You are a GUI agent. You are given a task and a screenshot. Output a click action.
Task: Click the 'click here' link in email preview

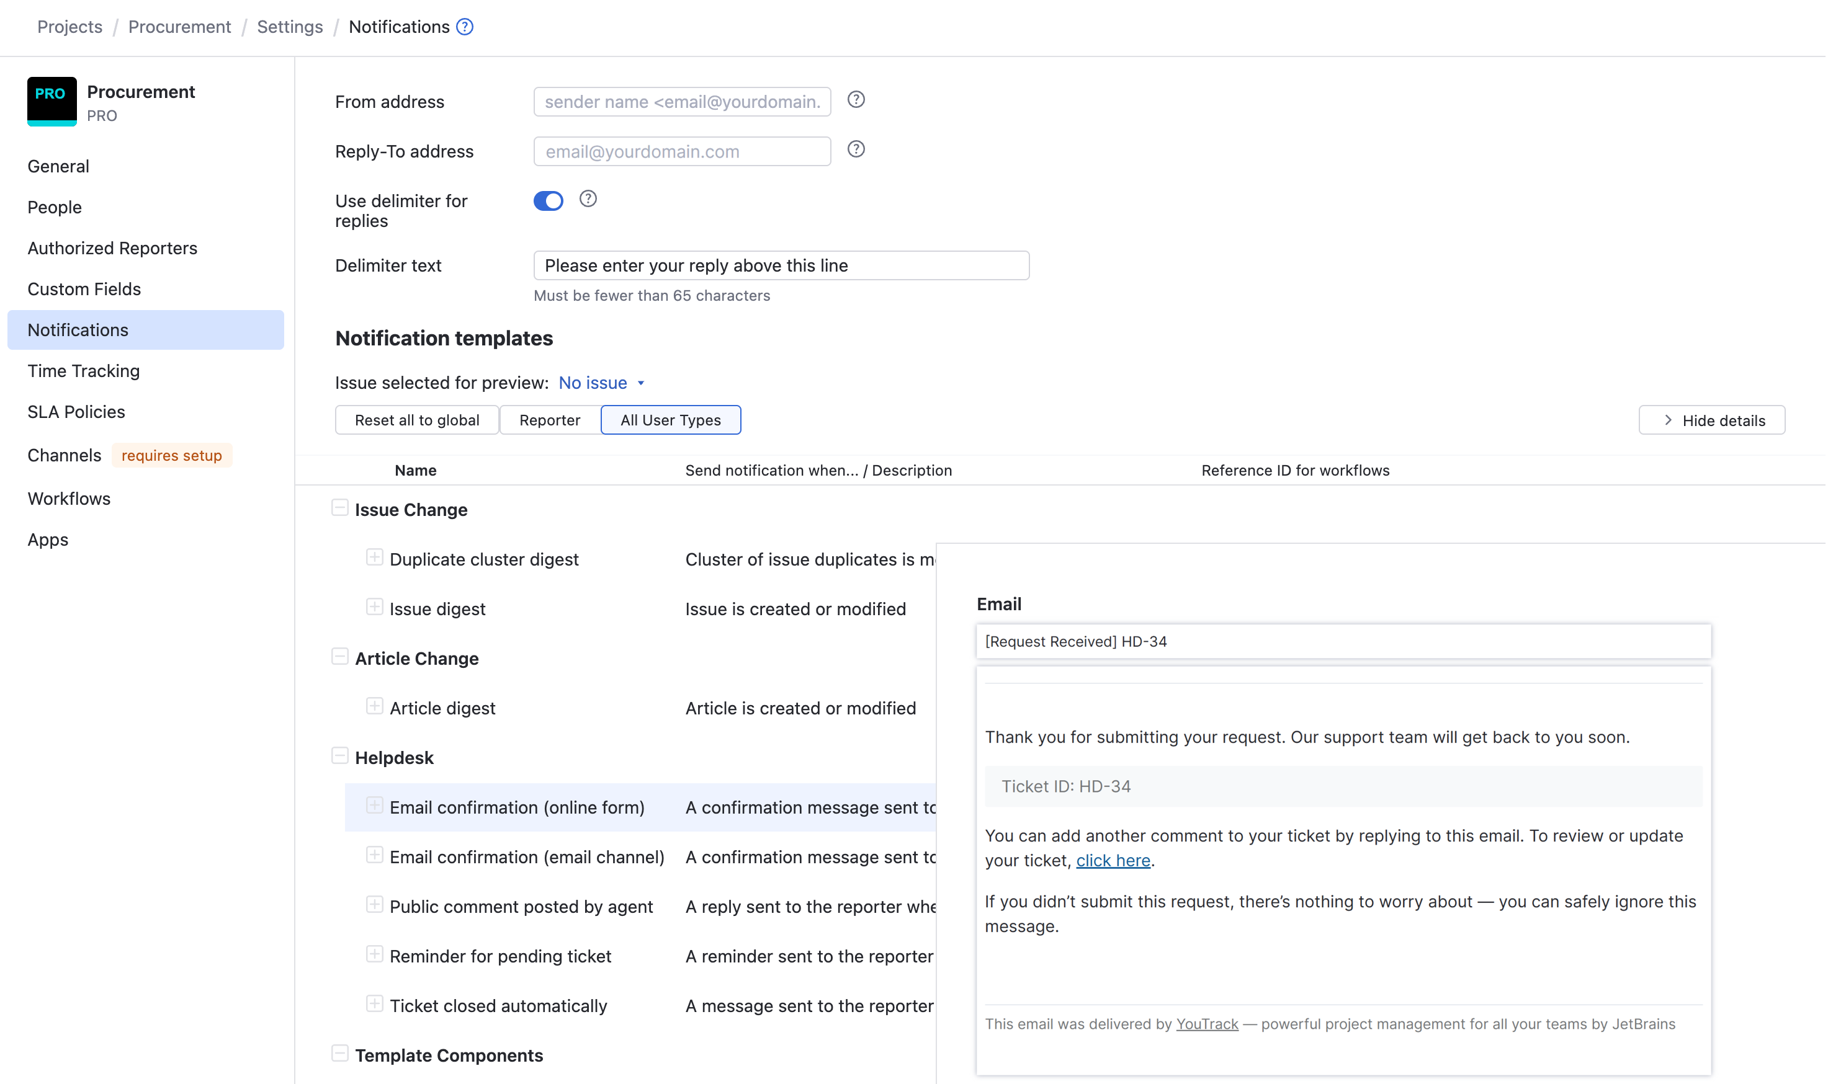[x=1113, y=861]
